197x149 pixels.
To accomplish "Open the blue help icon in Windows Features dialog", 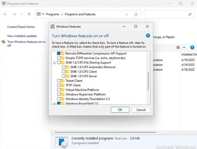I will 148,36.
